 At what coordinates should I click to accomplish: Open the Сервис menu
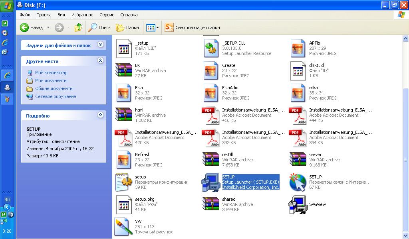[107, 15]
